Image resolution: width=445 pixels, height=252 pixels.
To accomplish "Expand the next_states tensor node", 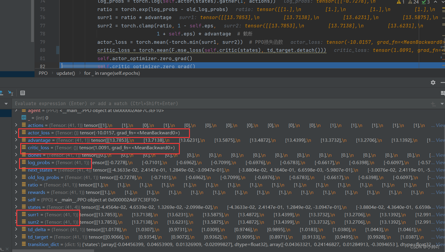I will tap(16, 170).
